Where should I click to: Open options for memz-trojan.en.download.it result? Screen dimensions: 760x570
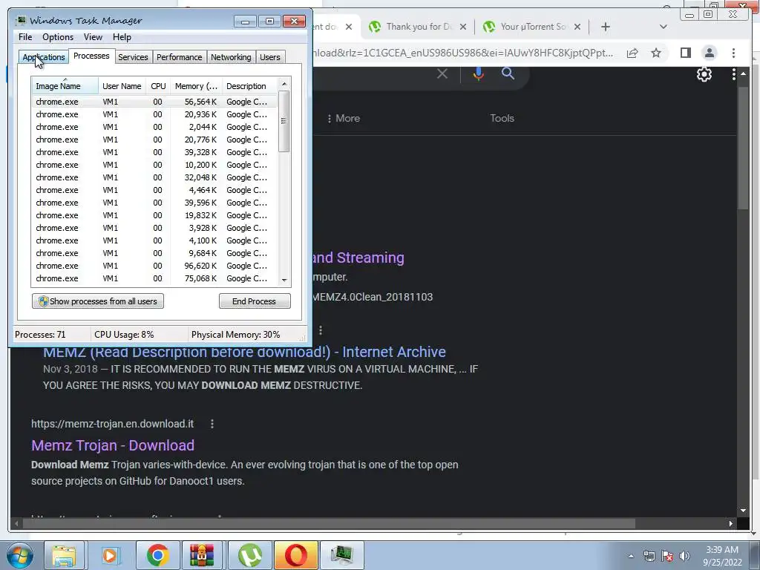pos(212,424)
